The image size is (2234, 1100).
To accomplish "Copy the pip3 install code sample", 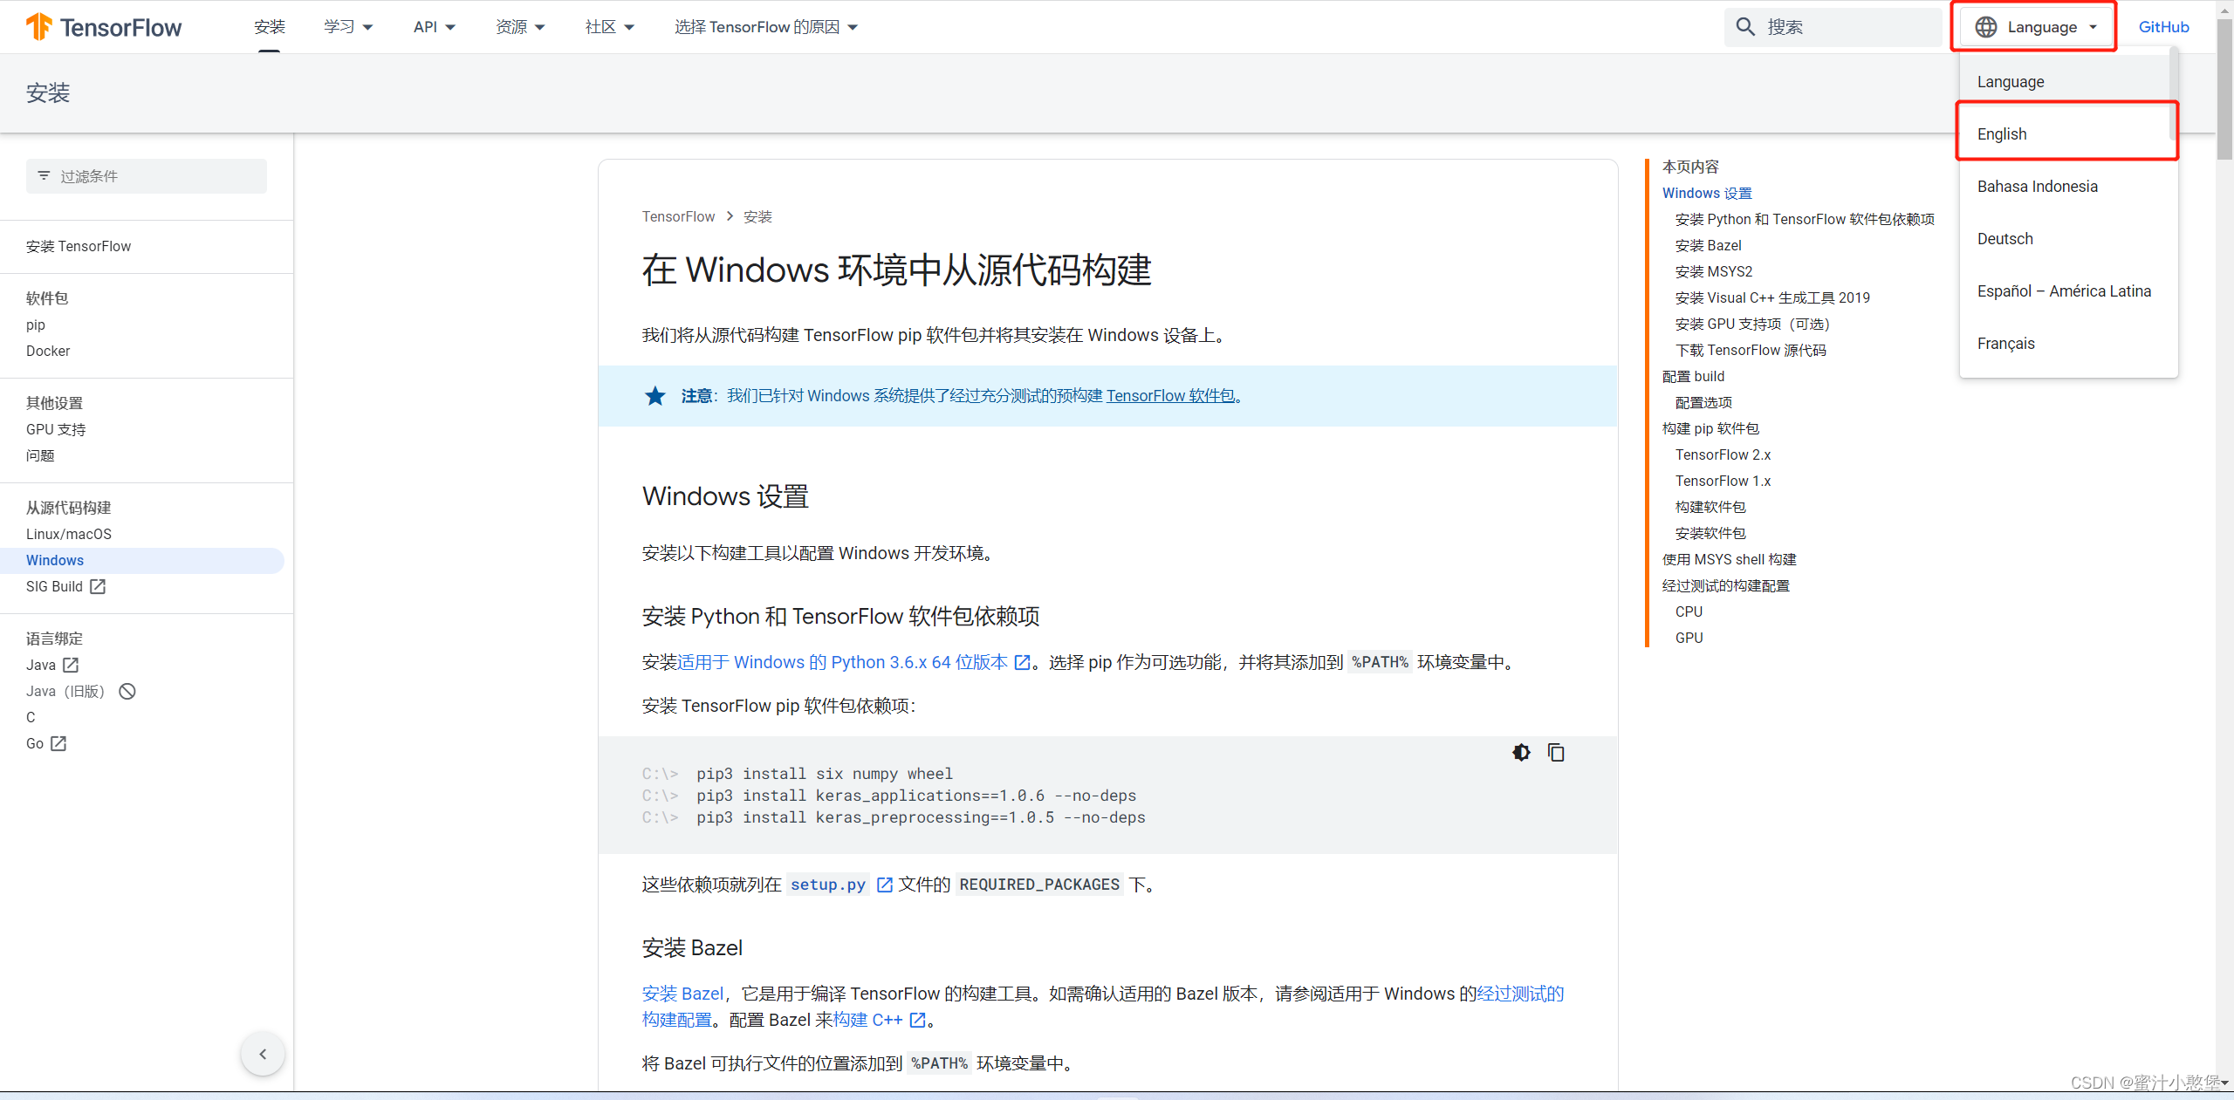I will click(x=1556, y=752).
